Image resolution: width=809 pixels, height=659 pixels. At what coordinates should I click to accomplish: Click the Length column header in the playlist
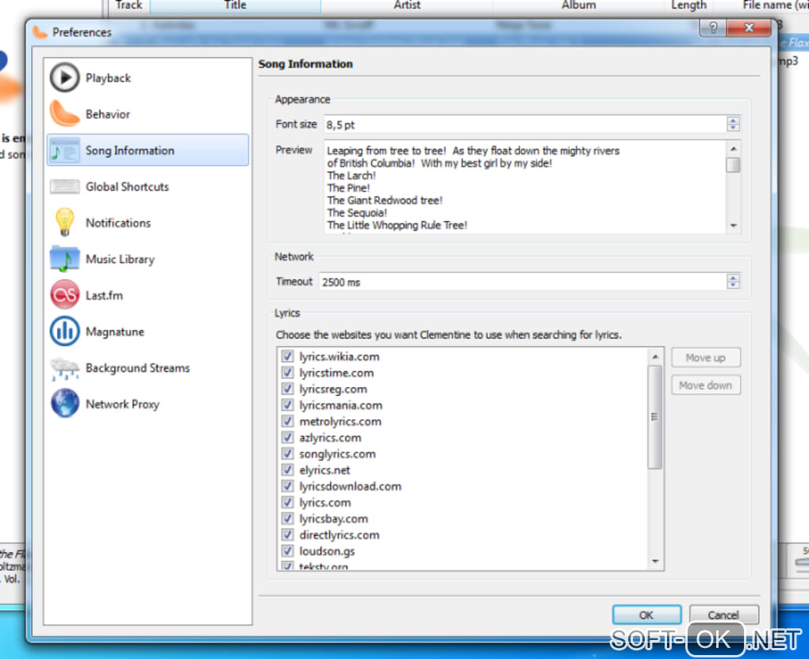[688, 6]
